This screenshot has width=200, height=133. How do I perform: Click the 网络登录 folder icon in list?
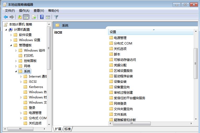[x=111, y=103]
